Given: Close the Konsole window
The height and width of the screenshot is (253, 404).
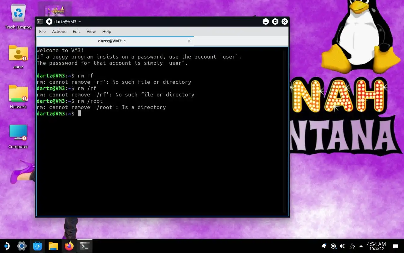Looking at the screenshot, I should 285,22.
